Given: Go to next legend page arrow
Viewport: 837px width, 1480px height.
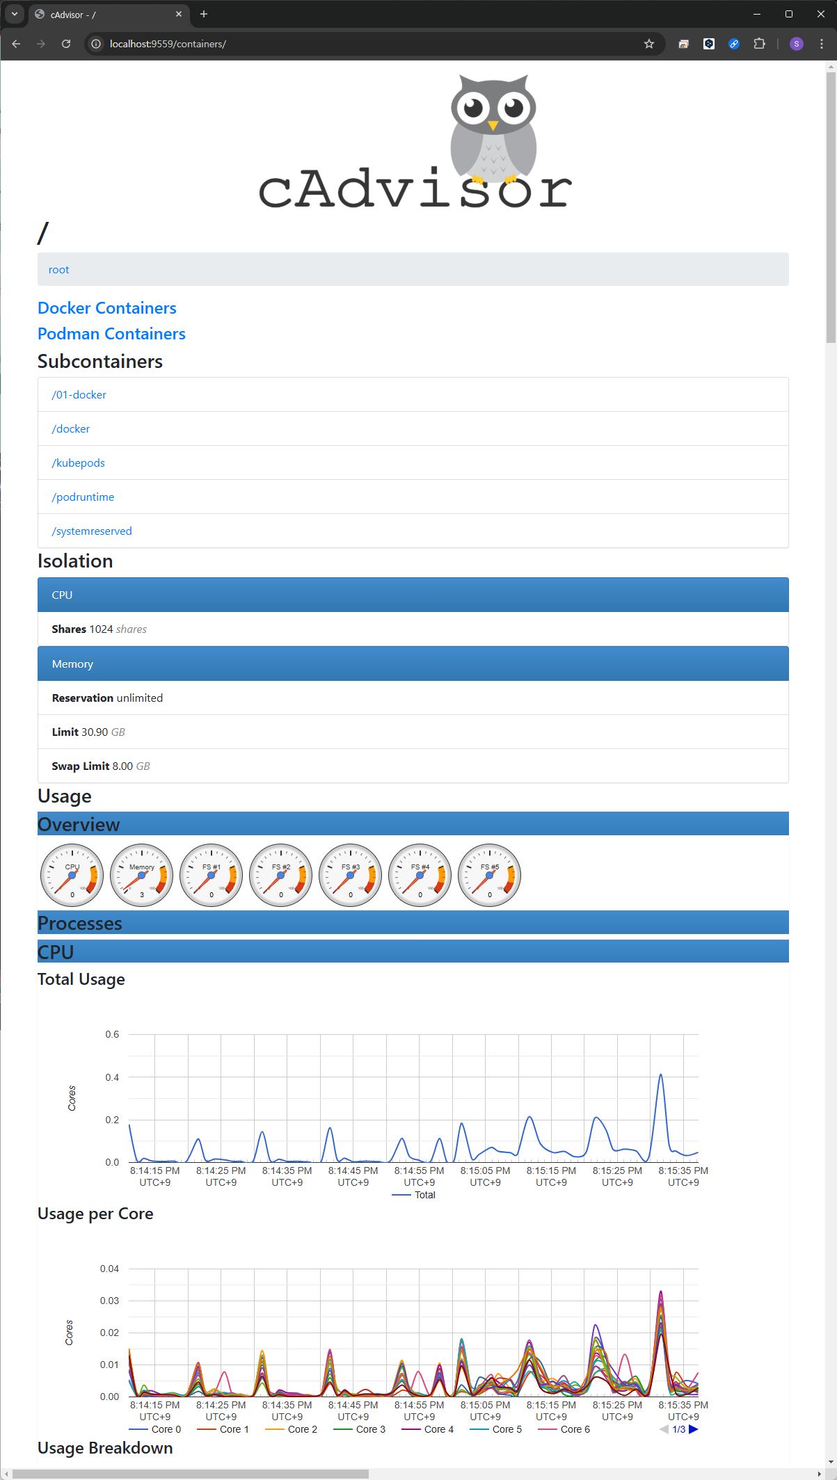Looking at the screenshot, I should coord(694,1429).
